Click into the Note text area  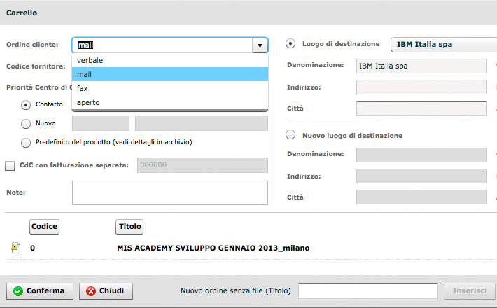[170, 192]
